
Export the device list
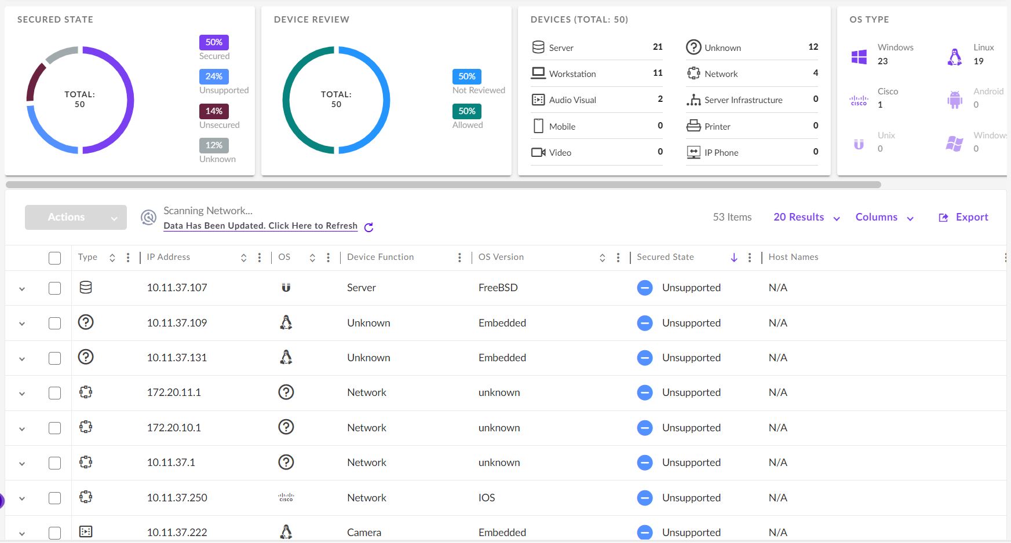pos(963,218)
